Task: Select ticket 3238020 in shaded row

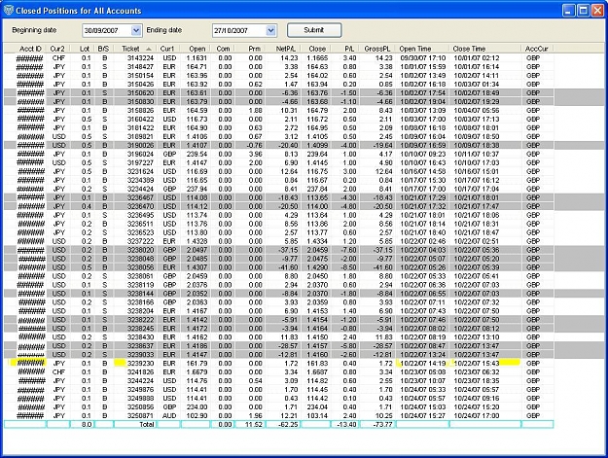Action: point(140,250)
